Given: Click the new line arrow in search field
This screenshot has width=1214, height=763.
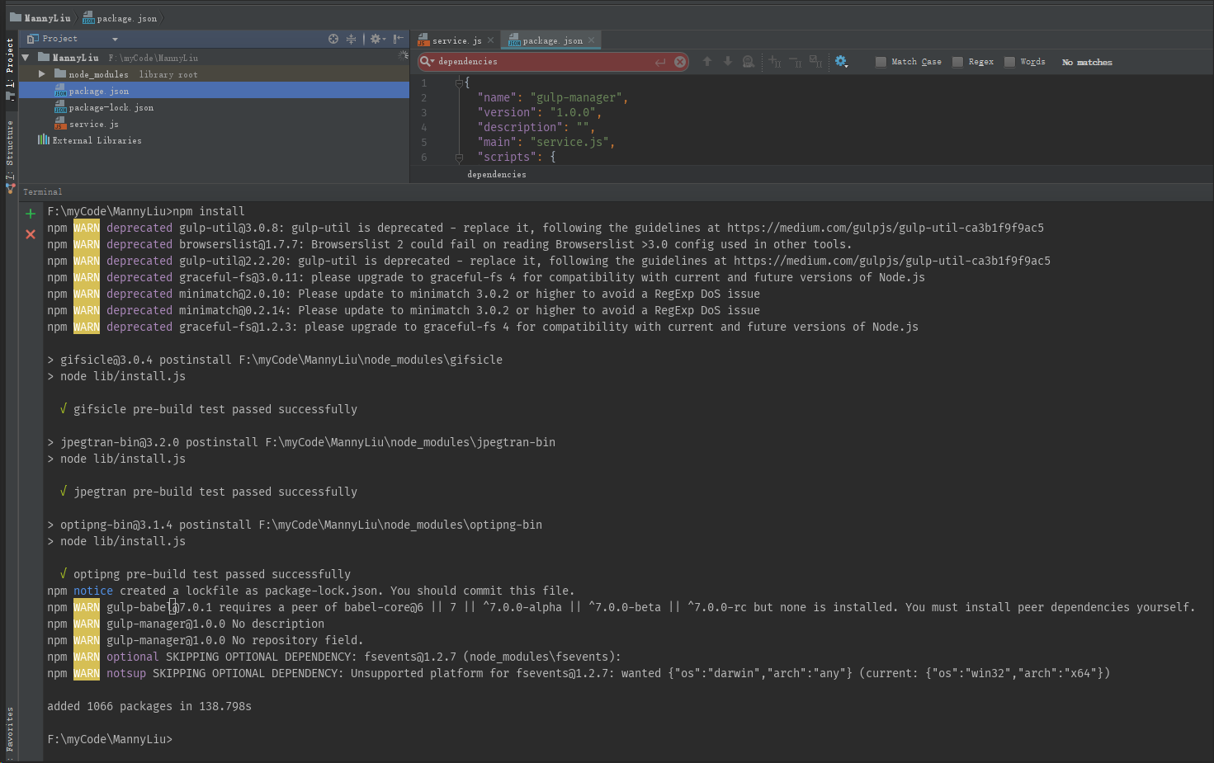Looking at the screenshot, I should (x=660, y=62).
